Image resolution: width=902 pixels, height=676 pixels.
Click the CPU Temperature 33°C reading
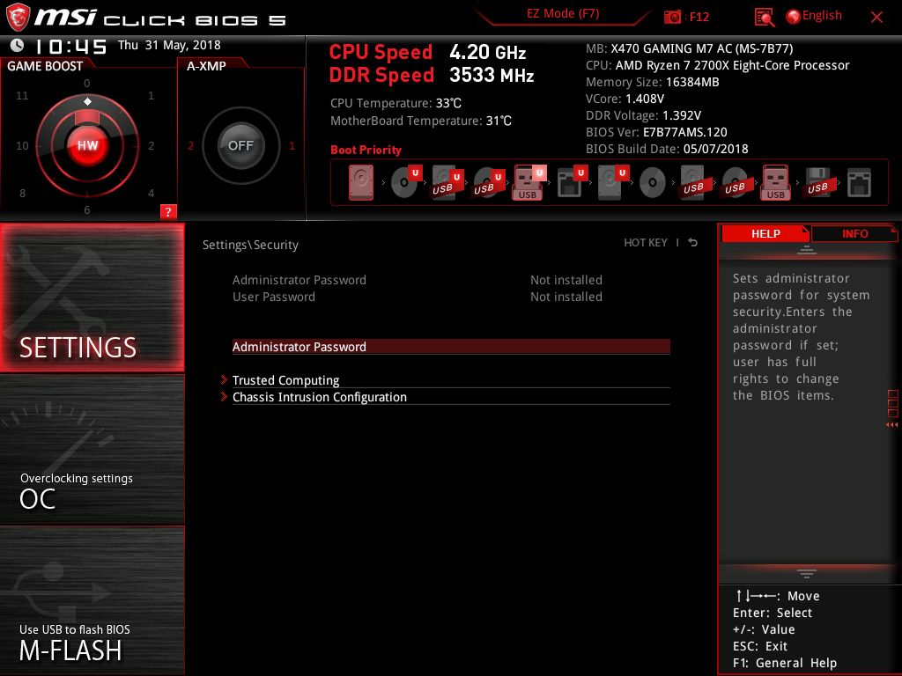pos(396,104)
